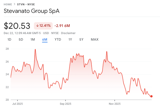160x108 pixels.
Task: Click the 26 y-axis label
Action: click(x=7, y=62)
